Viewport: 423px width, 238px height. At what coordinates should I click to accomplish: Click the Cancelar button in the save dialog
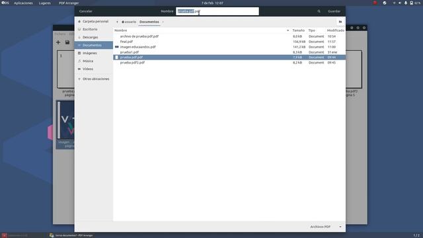click(x=85, y=11)
